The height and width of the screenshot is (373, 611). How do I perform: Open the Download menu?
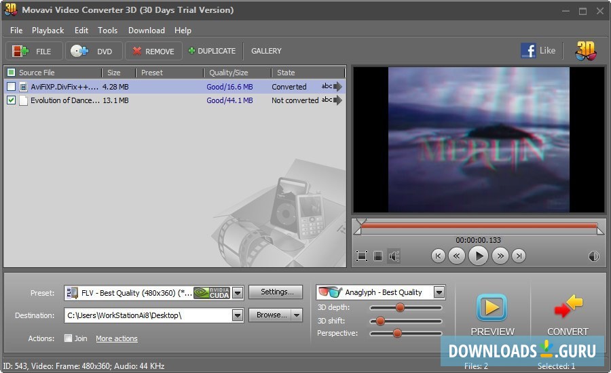point(147,31)
